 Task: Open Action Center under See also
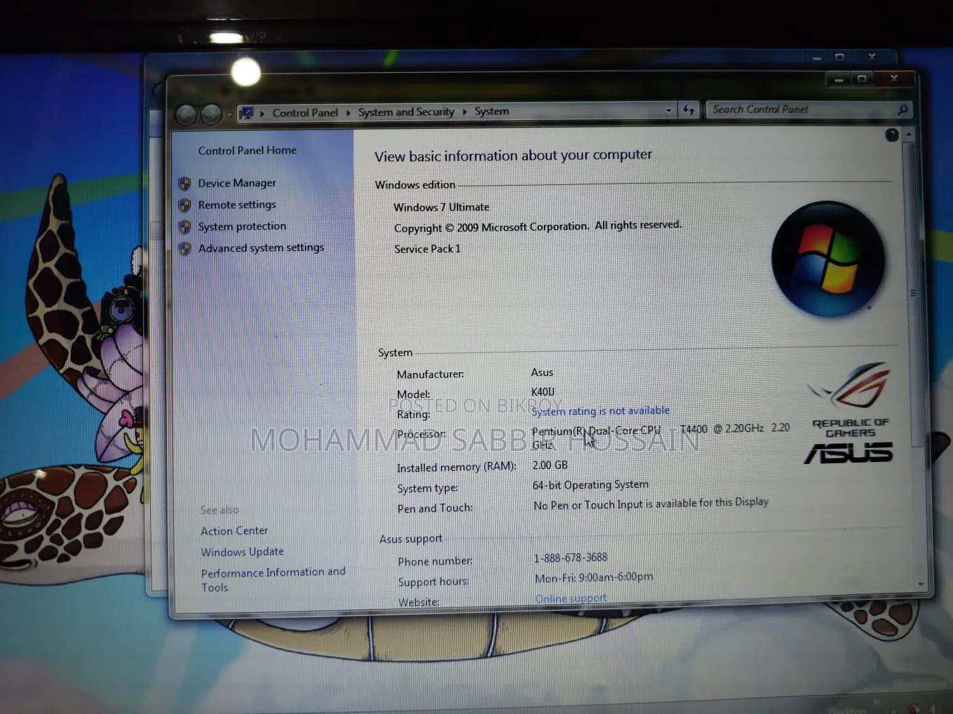click(234, 531)
